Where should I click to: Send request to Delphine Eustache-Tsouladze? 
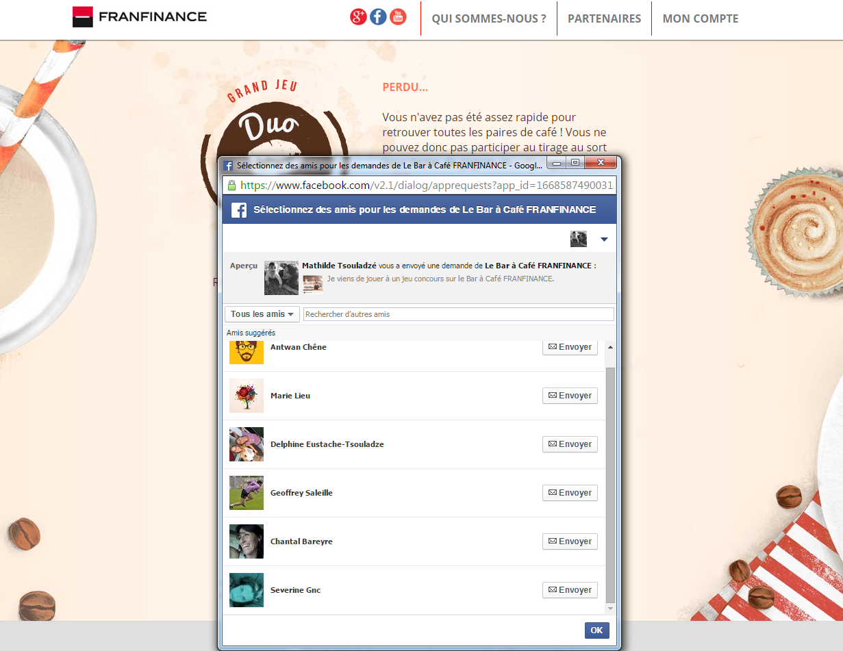pyautogui.click(x=570, y=444)
